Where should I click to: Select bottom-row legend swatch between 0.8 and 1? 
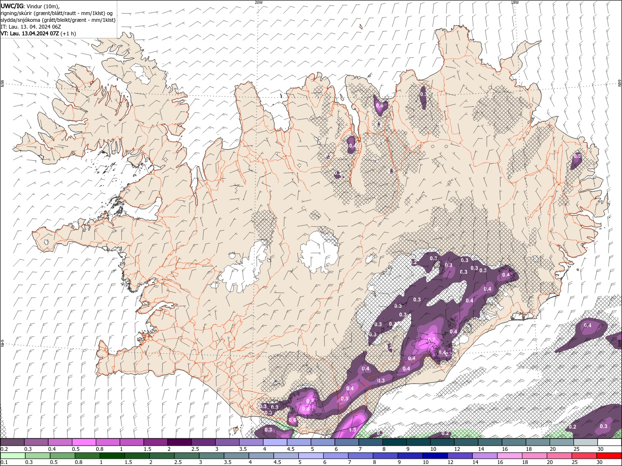pyautogui.click(x=87, y=456)
